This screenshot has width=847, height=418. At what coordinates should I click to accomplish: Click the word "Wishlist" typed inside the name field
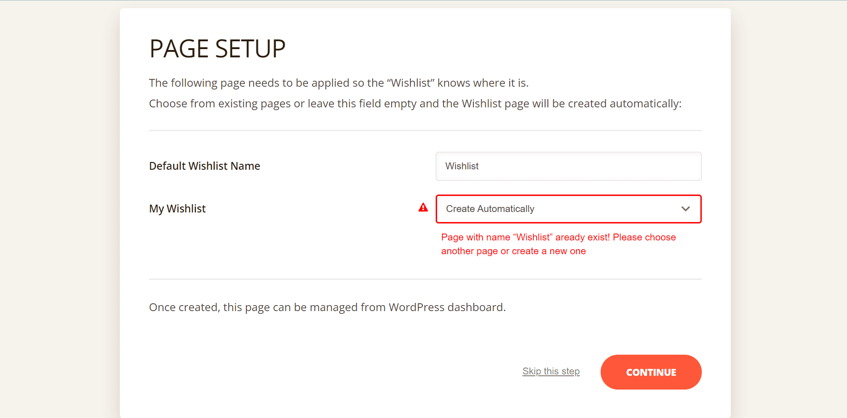(462, 166)
